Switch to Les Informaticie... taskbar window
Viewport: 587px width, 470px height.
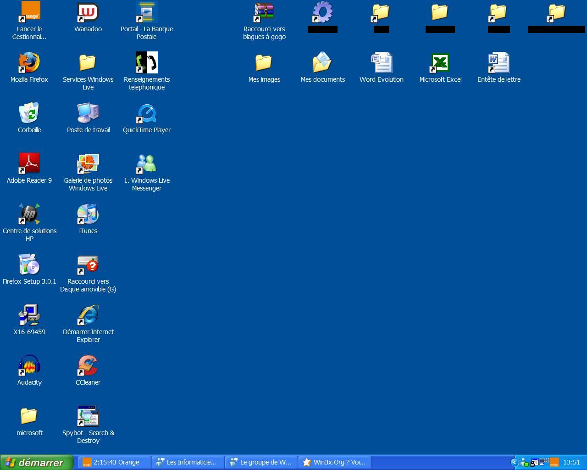[x=188, y=462]
